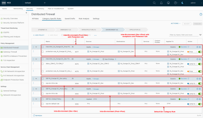Click the filter lines icon beside search field
Image resolution: width=203 pixels, height=118 pixels.
pos(200,35)
